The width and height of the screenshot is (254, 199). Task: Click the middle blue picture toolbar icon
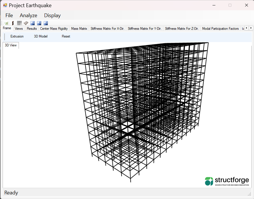pos(39,23)
